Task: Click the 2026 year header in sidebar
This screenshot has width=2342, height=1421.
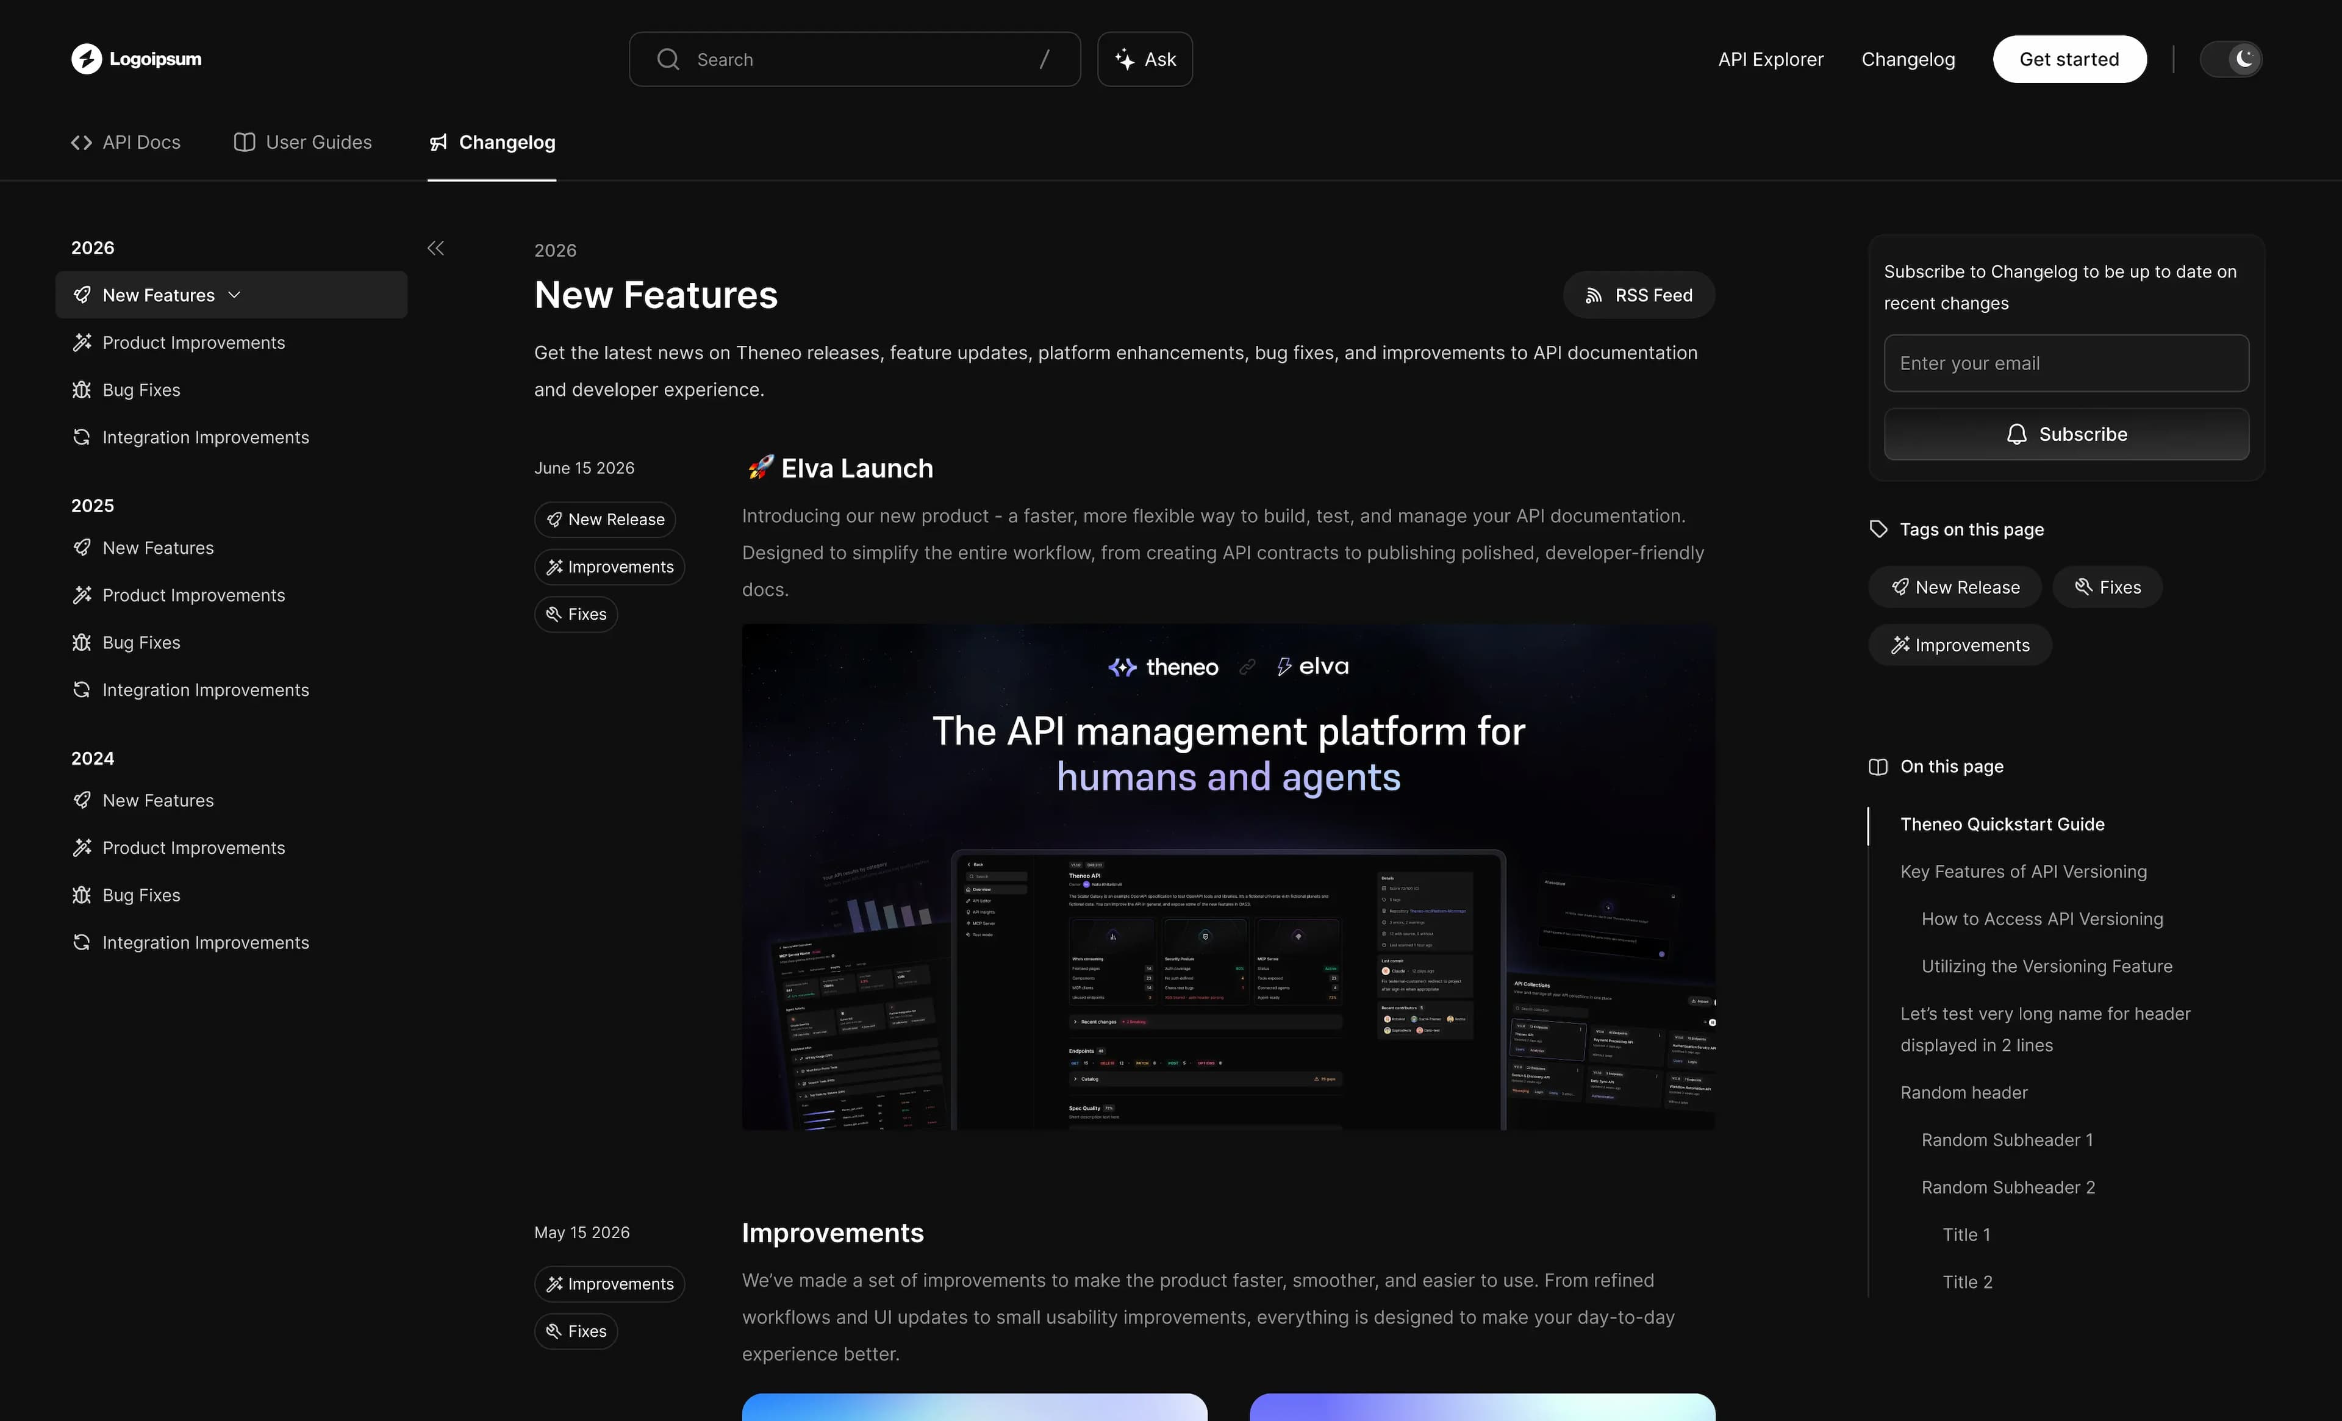Action: click(92, 248)
